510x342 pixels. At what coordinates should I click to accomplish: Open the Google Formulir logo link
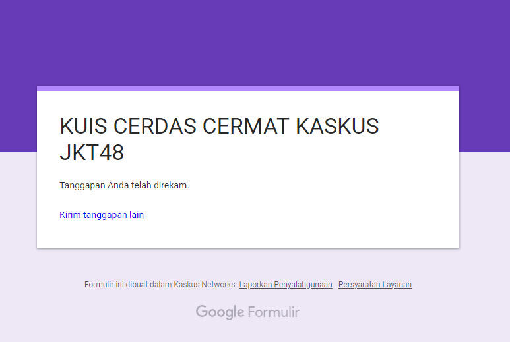(x=247, y=312)
